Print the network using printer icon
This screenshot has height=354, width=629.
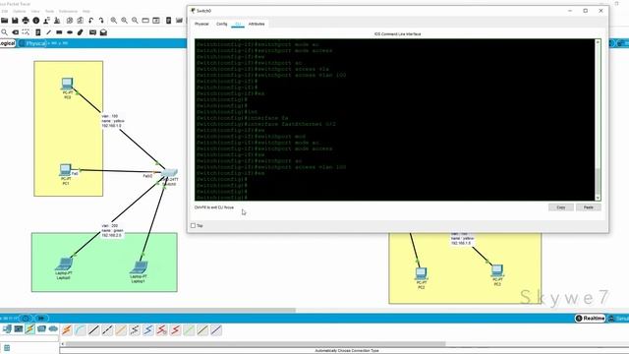point(26,20)
